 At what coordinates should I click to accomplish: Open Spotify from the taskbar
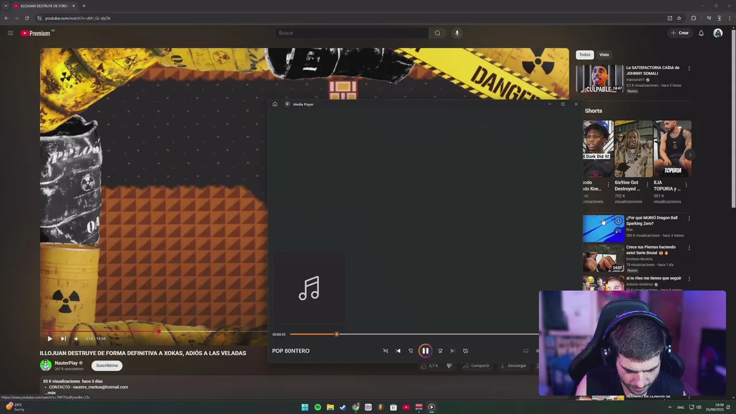coord(317,407)
